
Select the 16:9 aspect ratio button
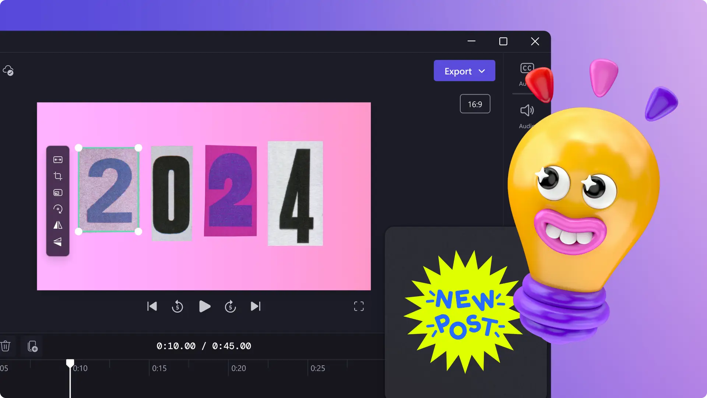coord(475,104)
